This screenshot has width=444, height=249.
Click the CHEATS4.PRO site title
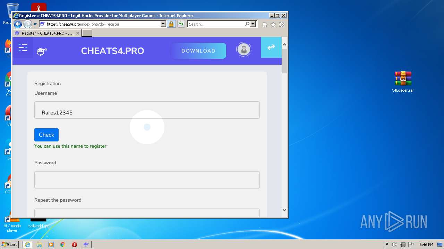[112, 51]
